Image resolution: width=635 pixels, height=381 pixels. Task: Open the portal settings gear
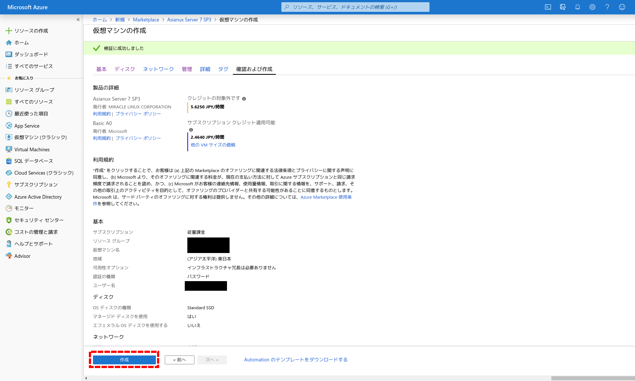click(592, 7)
